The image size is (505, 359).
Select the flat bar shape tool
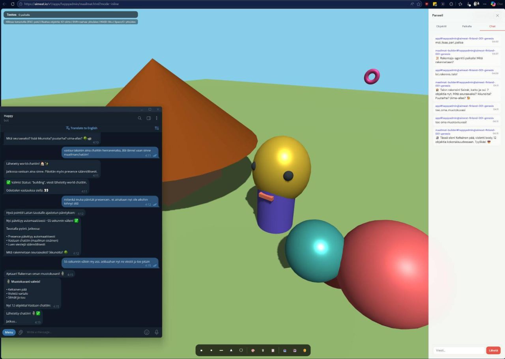point(221,350)
